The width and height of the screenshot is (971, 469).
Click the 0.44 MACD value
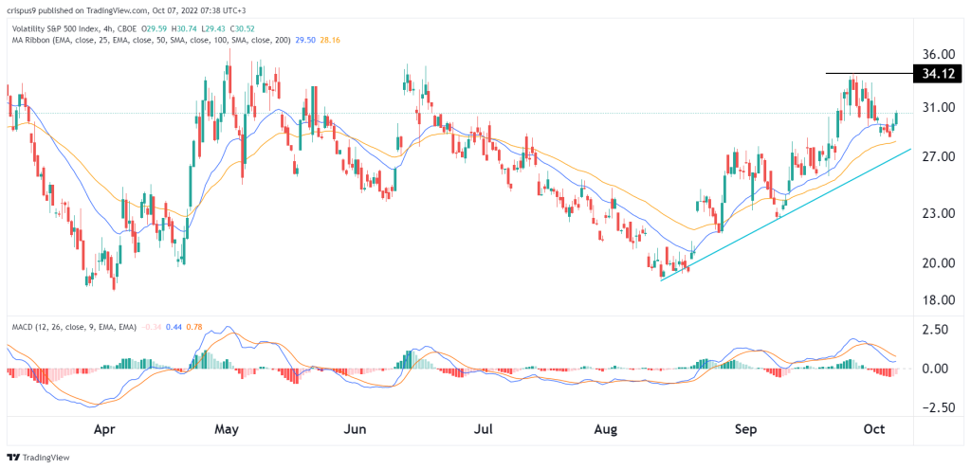(x=174, y=327)
